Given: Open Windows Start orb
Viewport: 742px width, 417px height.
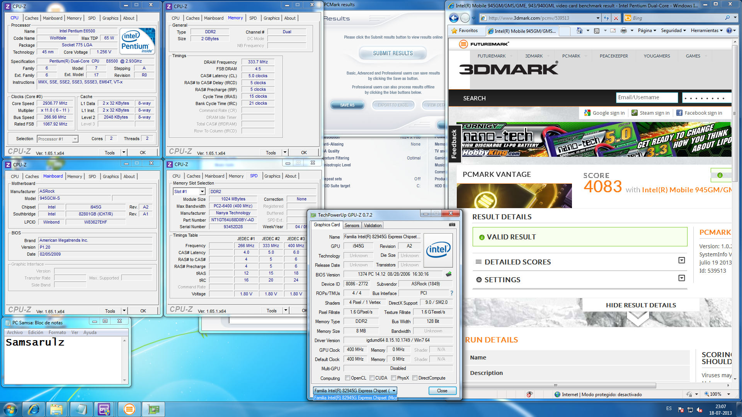Looking at the screenshot, I should (10, 409).
